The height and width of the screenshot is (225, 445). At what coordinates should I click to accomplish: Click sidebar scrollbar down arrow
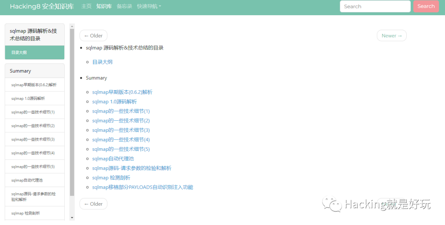coord(72,218)
